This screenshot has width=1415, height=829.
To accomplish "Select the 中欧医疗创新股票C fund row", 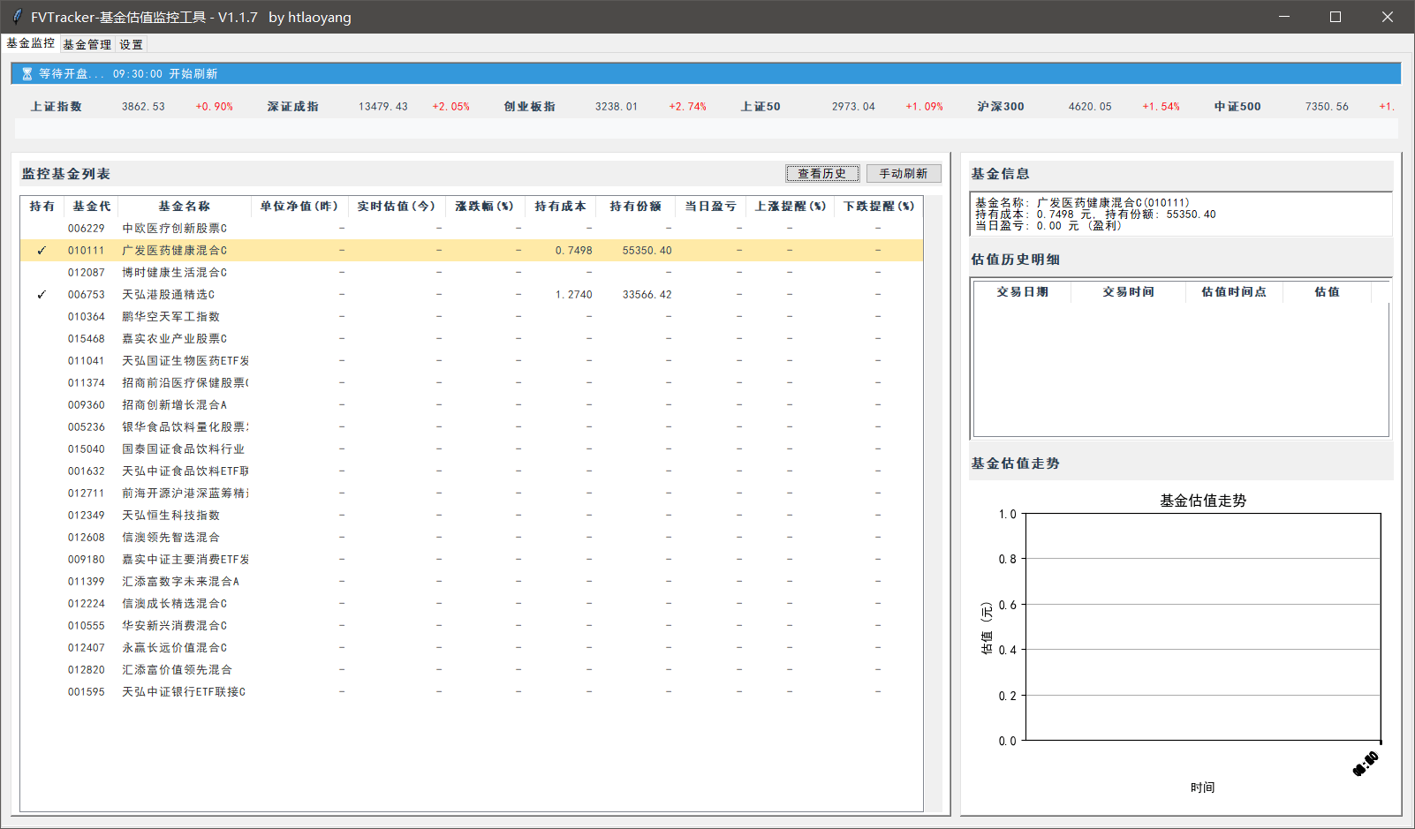I will [174, 229].
